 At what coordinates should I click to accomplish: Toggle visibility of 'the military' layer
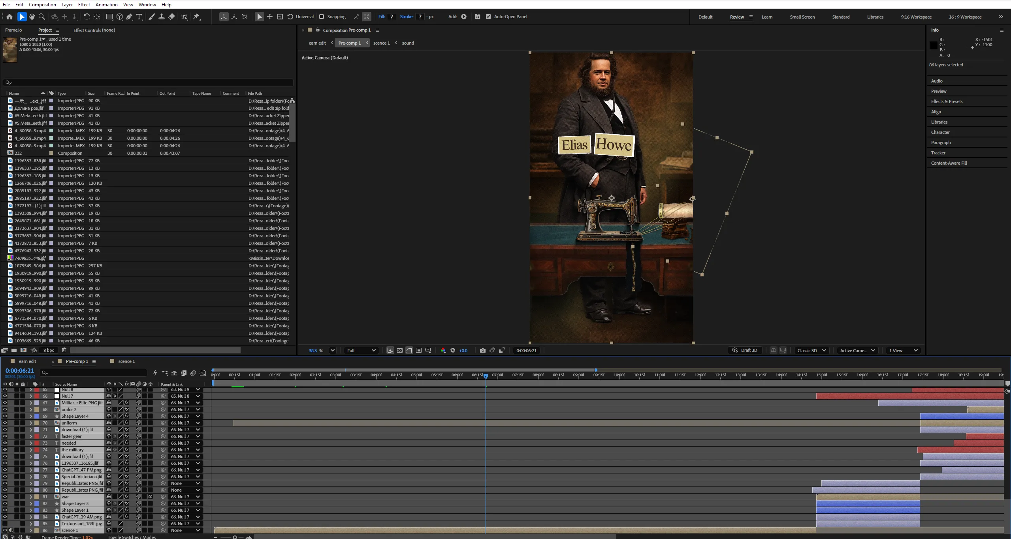5,450
